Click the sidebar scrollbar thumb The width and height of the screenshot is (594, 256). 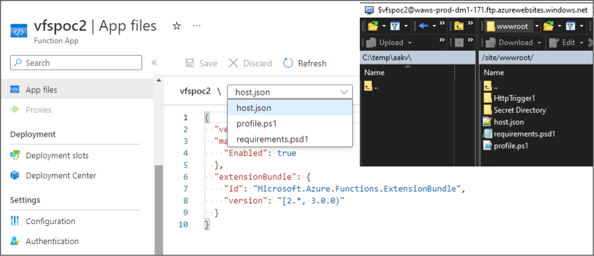coord(159,210)
